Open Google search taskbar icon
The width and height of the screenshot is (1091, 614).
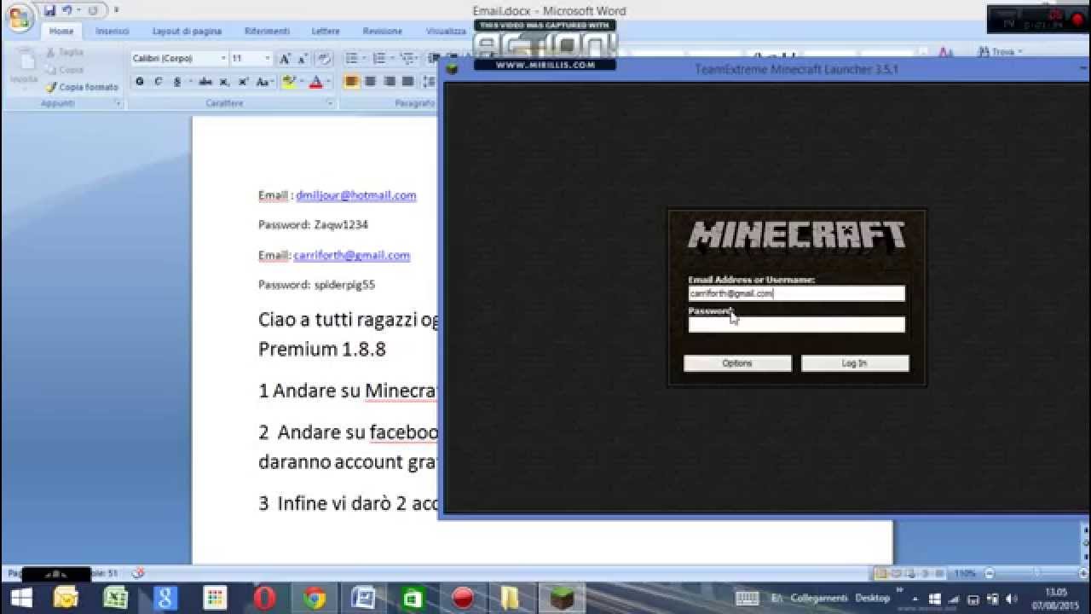[x=165, y=598]
